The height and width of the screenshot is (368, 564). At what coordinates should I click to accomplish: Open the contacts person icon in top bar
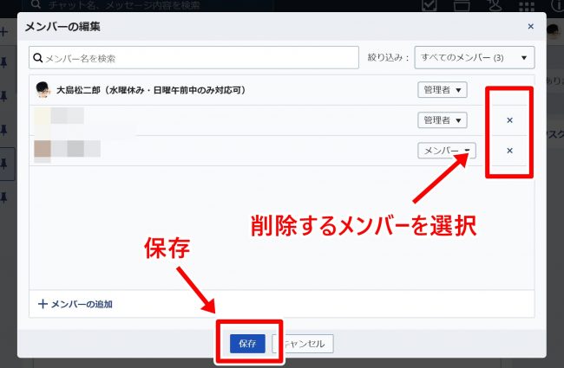click(x=495, y=6)
